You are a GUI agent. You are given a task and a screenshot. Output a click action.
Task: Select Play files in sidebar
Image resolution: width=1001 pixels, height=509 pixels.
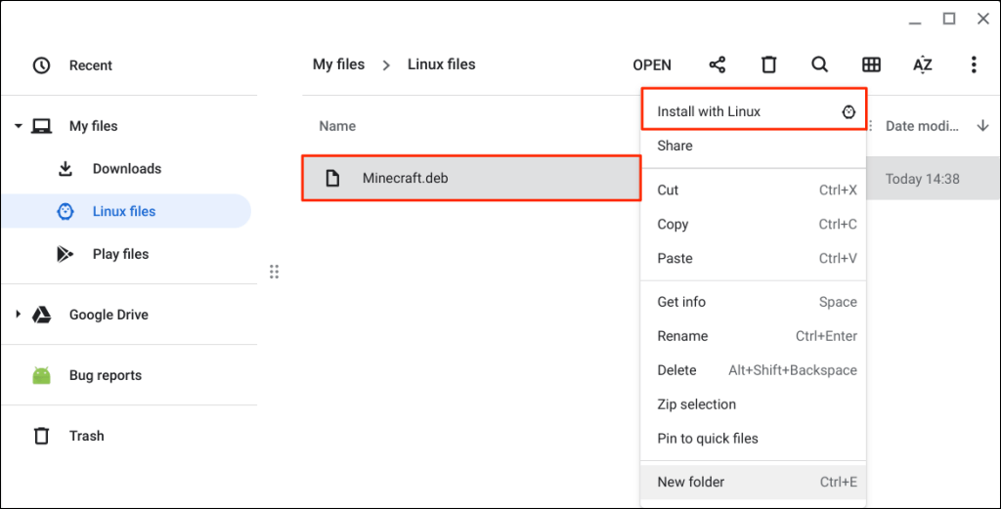click(120, 254)
